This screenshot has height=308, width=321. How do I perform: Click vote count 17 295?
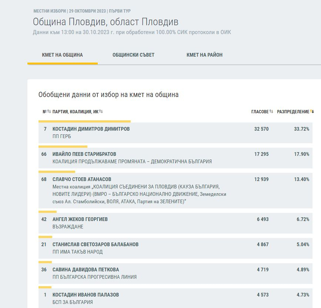point(261,154)
